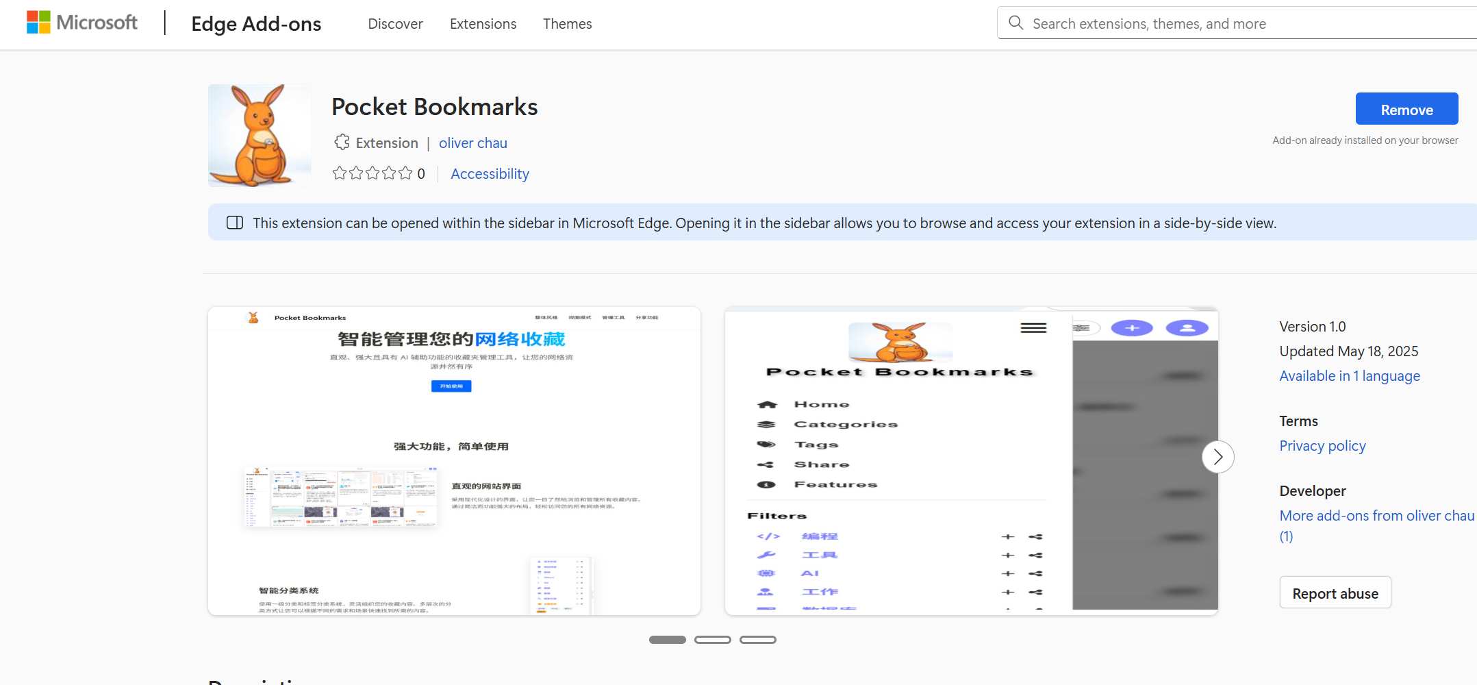Click Updated May 18, 2025 text
Image resolution: width=1477 pixels, height=685 pixels.
coord(1349,351)
